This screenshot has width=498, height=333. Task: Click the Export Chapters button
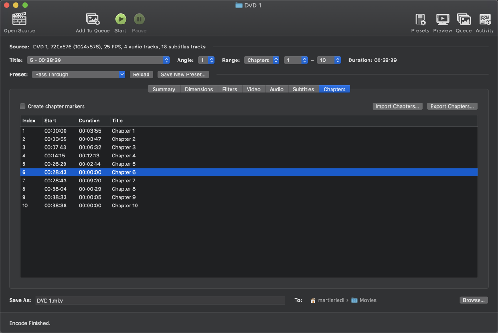coord(452,106)
